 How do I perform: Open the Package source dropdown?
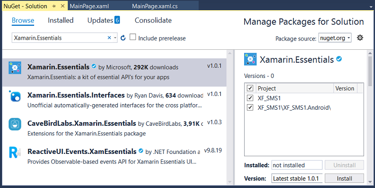(x=335, y=38)
